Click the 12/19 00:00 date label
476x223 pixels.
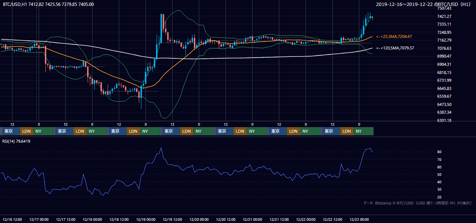tap(146, 219)
